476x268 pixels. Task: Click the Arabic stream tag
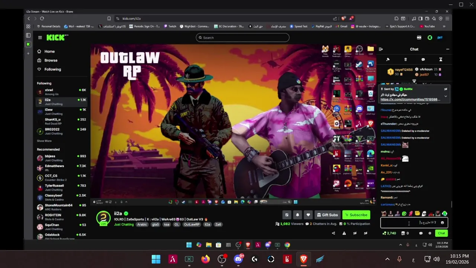coord(142,224)
